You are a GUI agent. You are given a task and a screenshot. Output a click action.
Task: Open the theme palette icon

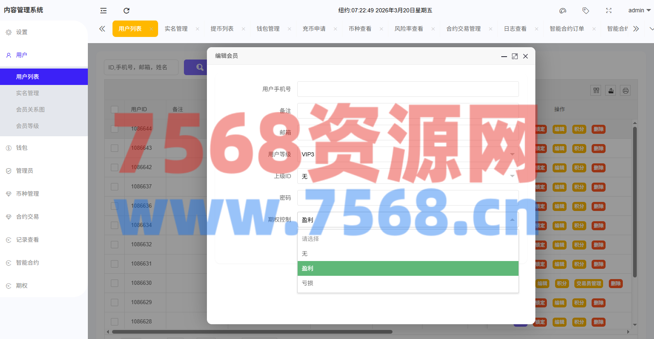[563, 11]
